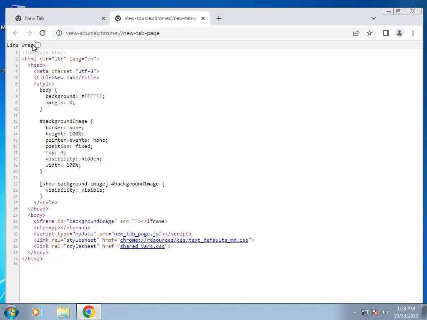This screenshot has width=427, height=320.
Task: Open the Action Center flag icon
Action: point(375,312)
